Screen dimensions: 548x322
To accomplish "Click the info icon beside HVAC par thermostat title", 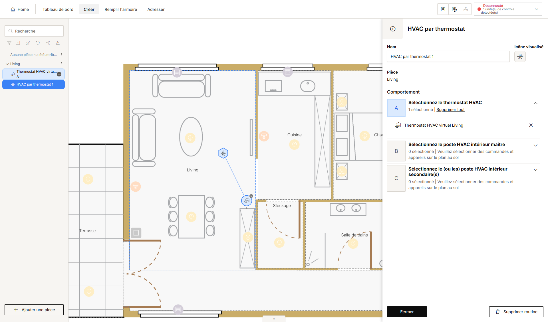I will pos(393,29).
